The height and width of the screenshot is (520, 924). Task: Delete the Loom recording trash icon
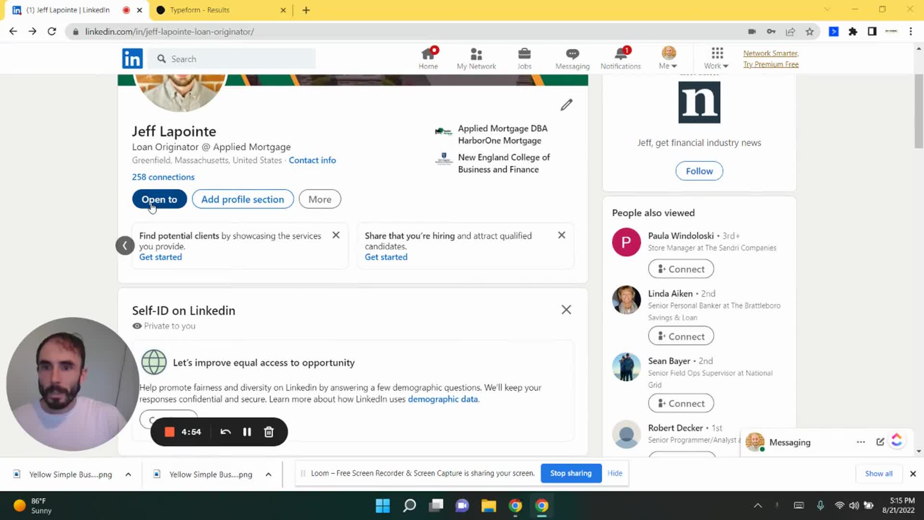point(269,432)
